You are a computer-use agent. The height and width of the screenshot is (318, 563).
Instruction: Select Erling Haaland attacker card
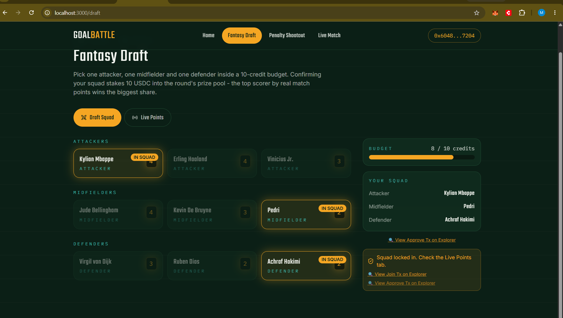point(212,163)
